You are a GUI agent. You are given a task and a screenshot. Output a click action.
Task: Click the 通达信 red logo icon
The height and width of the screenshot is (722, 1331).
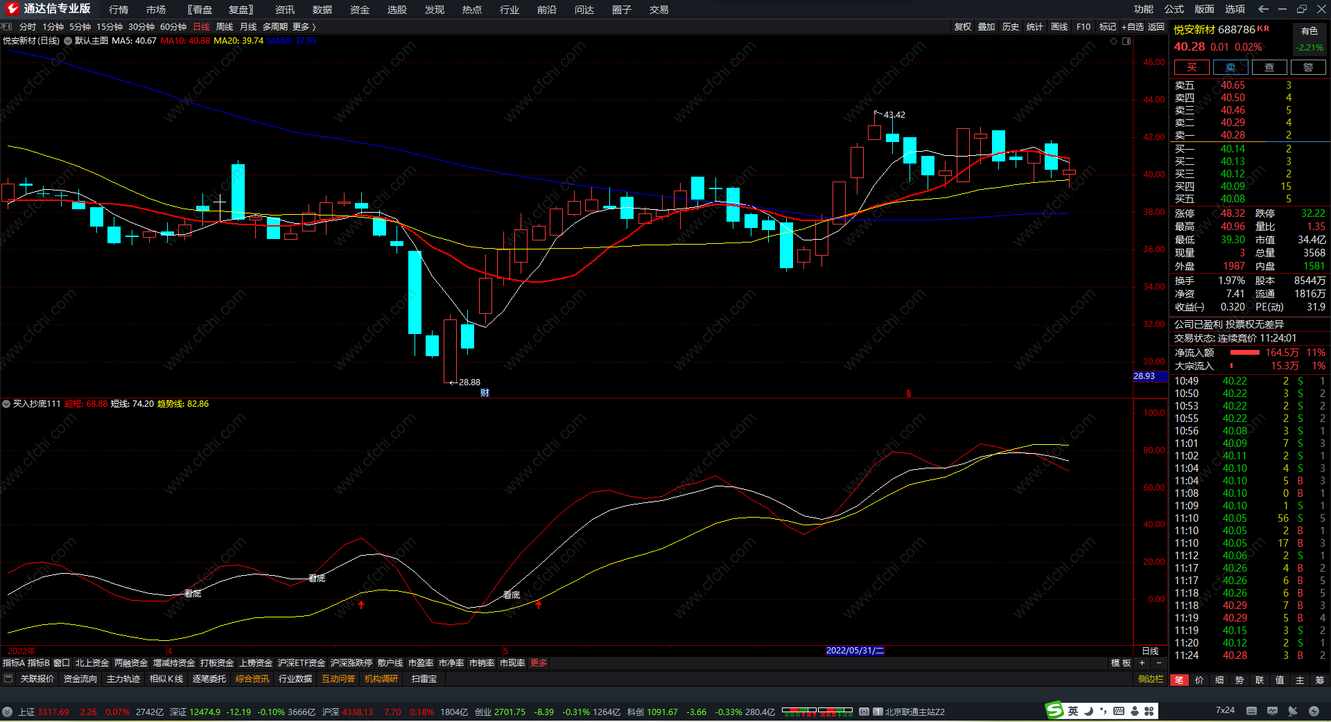pyautogui.click(x=12, y=9)
